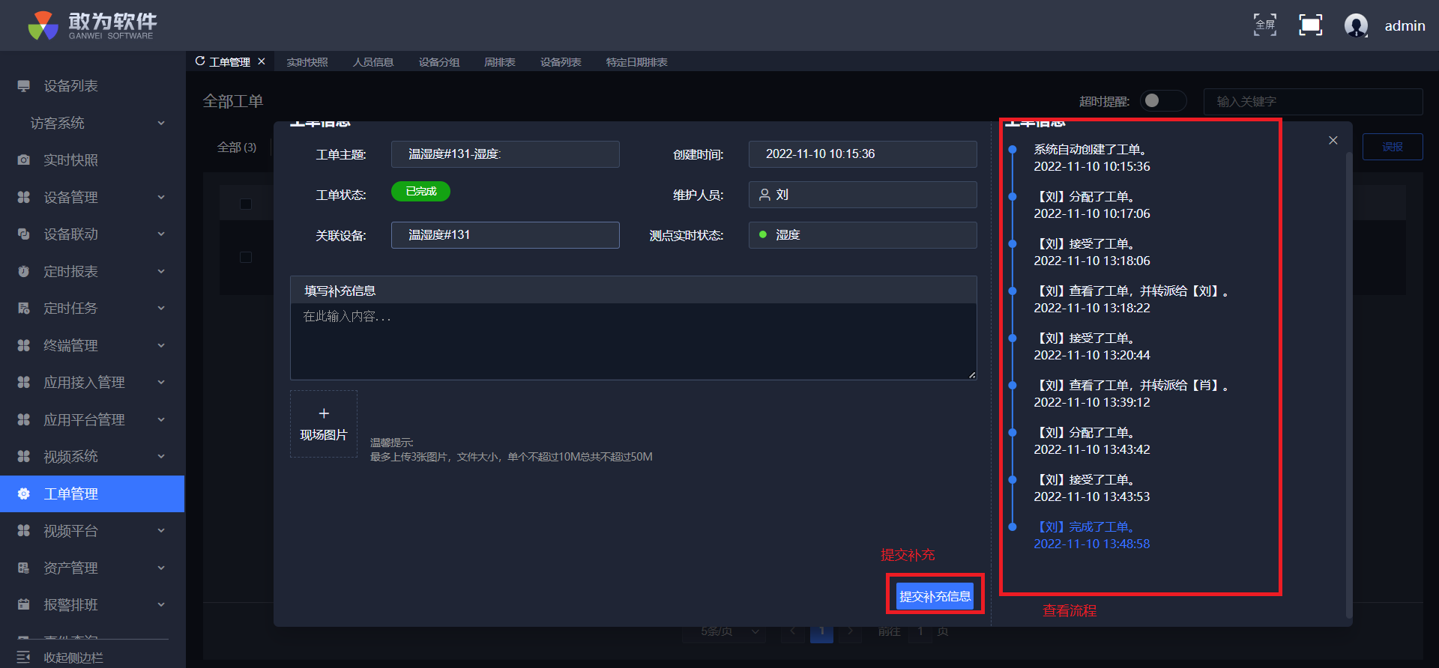Viewport: 1439px width, 668px height.
Task: Click the 收起侧边栏 collapse icon
Action: click(24, 658)
